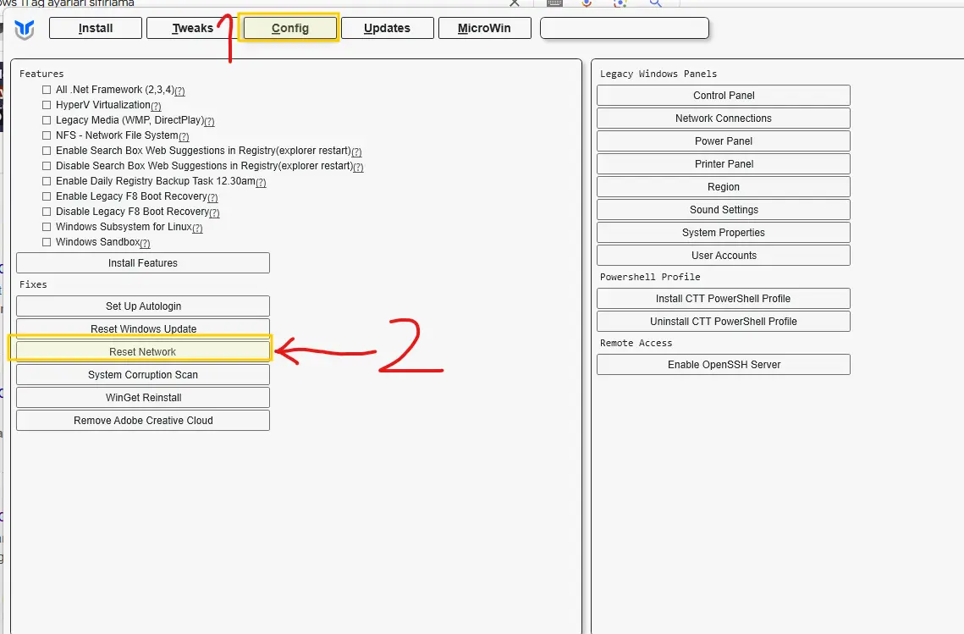Screen dimensions: 964x634
Task: Tick Enable Legacy F8 Boot Recovery
Action: coord(46,196)
